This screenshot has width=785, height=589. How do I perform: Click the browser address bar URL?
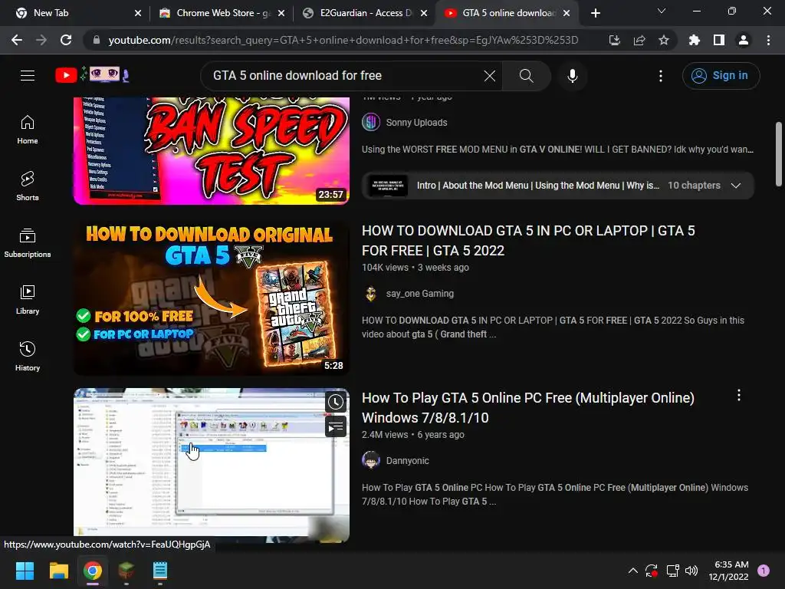(x=343, y=40)
